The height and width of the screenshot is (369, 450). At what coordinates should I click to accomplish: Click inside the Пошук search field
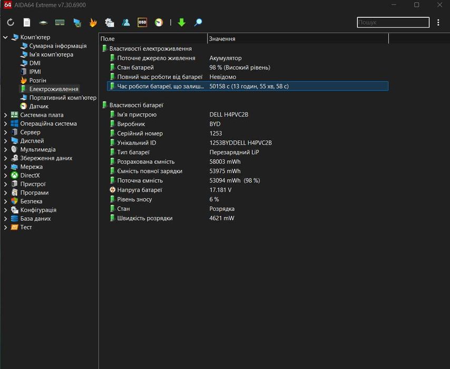[x=393, y=23]
